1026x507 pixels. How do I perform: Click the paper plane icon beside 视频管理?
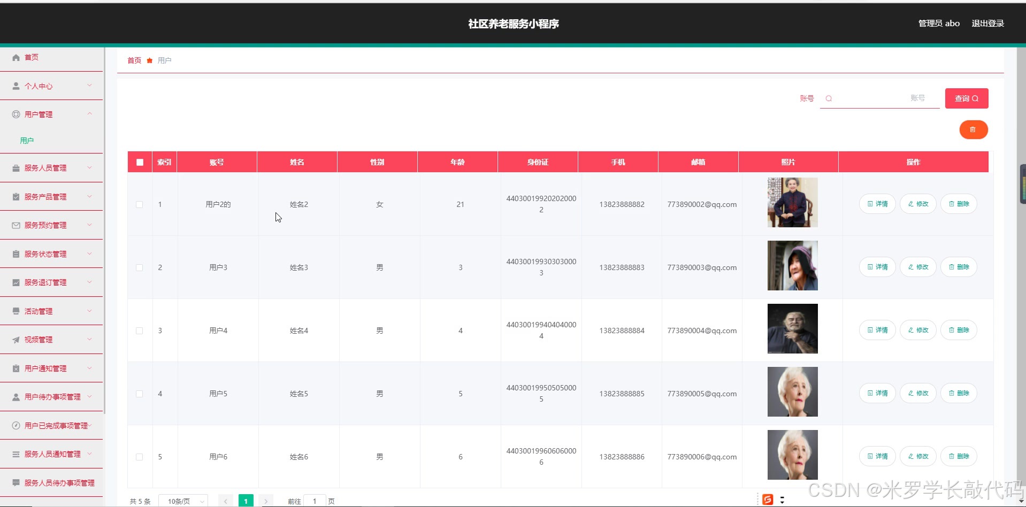[16, 340]
